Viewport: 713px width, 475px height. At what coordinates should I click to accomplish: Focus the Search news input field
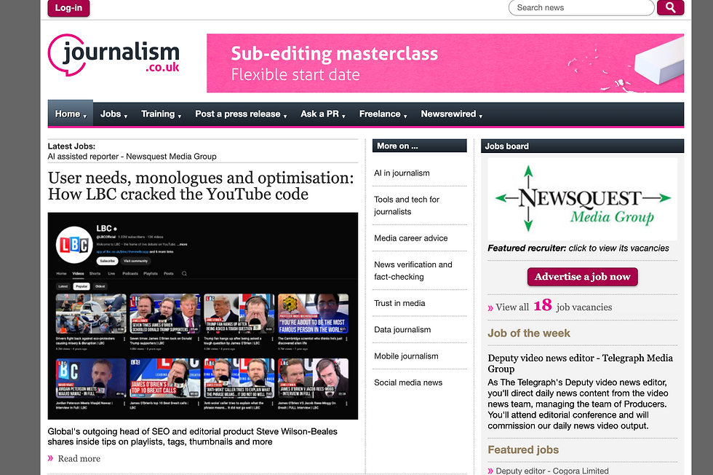tap(581, 8)
